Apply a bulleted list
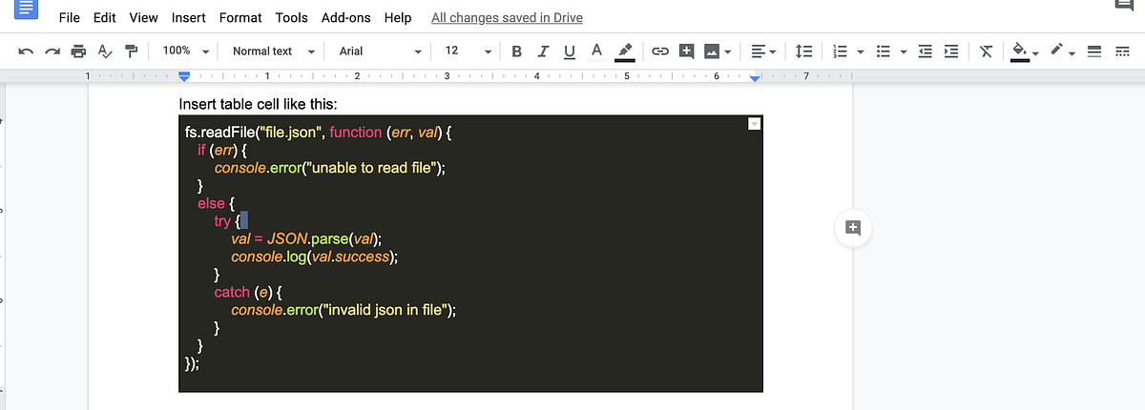The image size is (1145, 410). coord(884,51)
